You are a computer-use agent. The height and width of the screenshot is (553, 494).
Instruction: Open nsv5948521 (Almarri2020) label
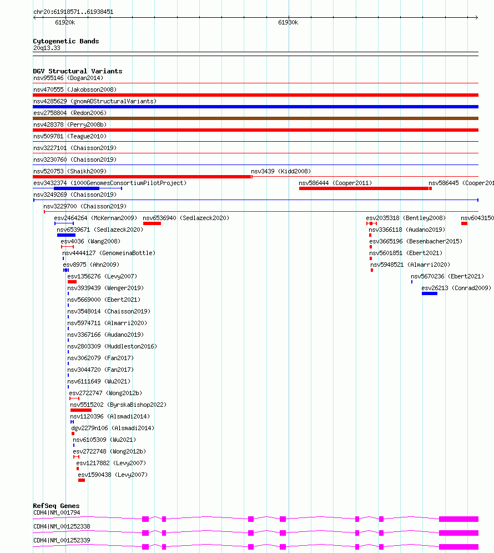point(410,264)
